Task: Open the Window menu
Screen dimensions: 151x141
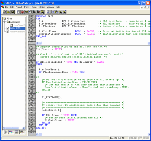Action: (x=50, y=7)
